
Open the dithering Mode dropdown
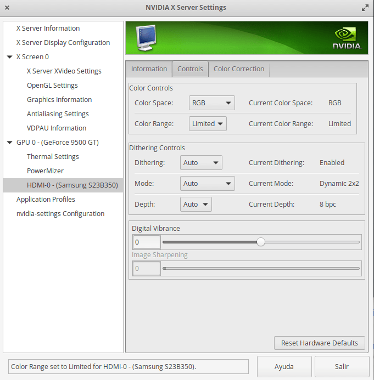208,184
